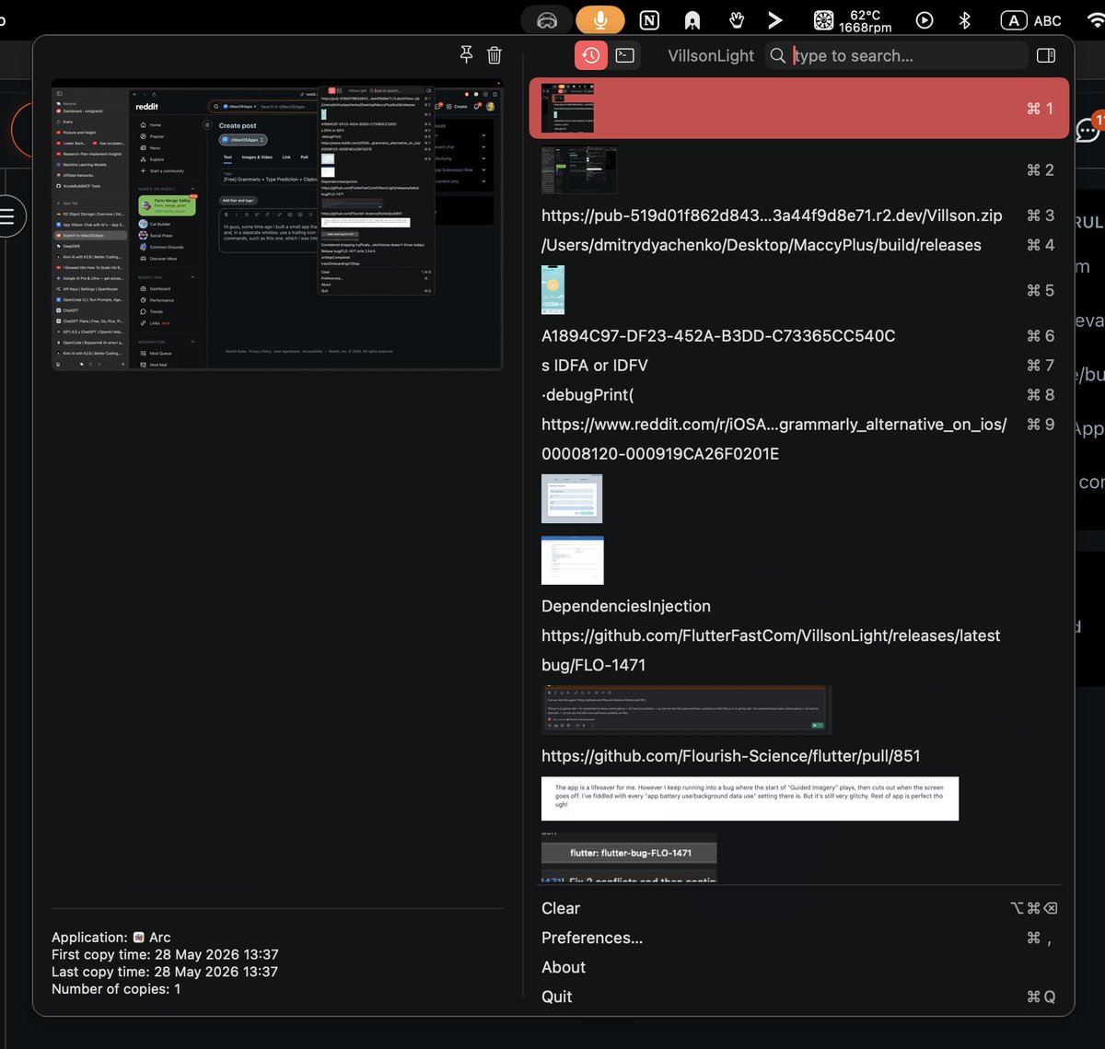Select the dark editor screenshot thumbnail item

point(686,710)
